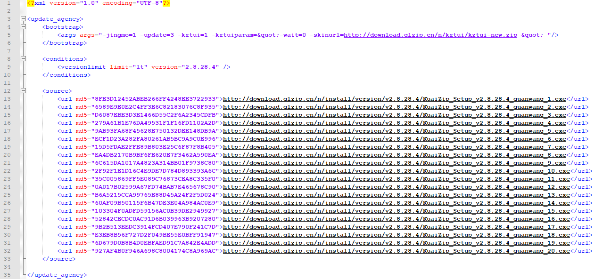Screen dimensions: 595x279
Task: Follow the guanwang_20.exe download link
Action: (x=396, y=251)
